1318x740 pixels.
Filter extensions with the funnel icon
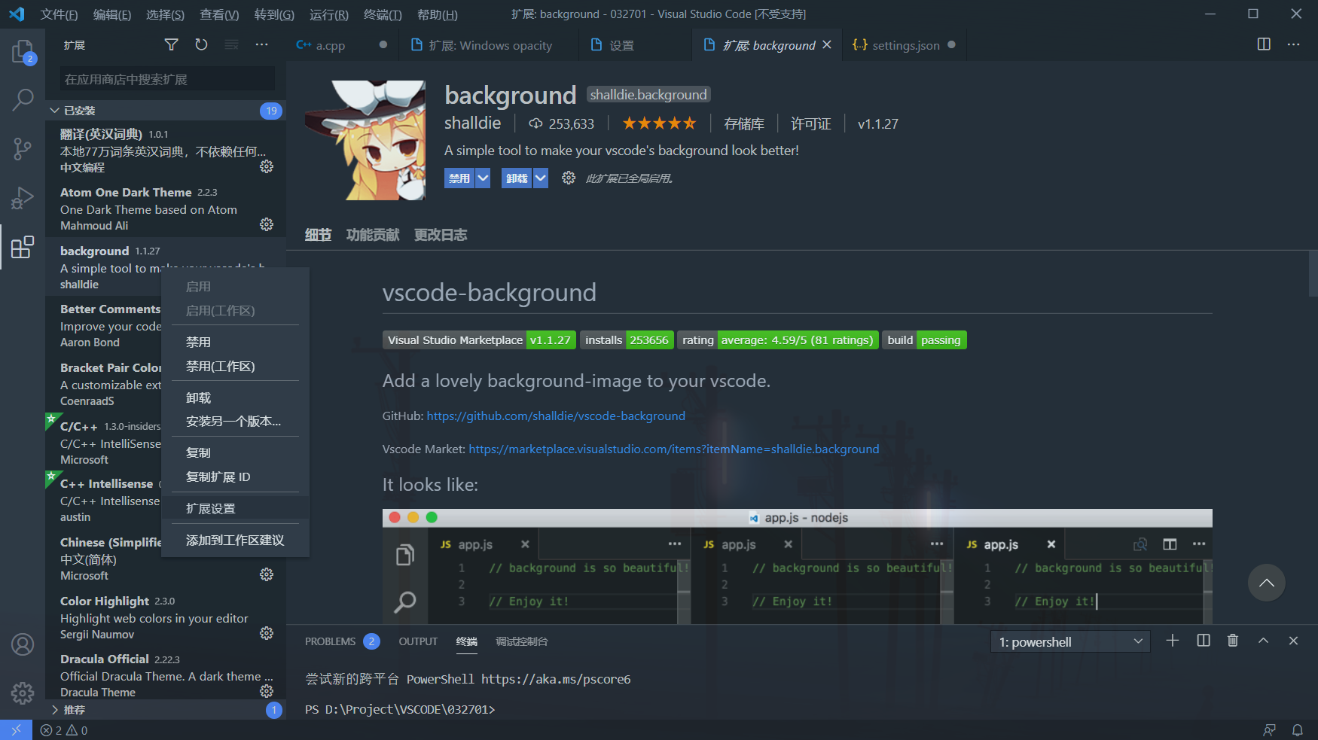171,44
